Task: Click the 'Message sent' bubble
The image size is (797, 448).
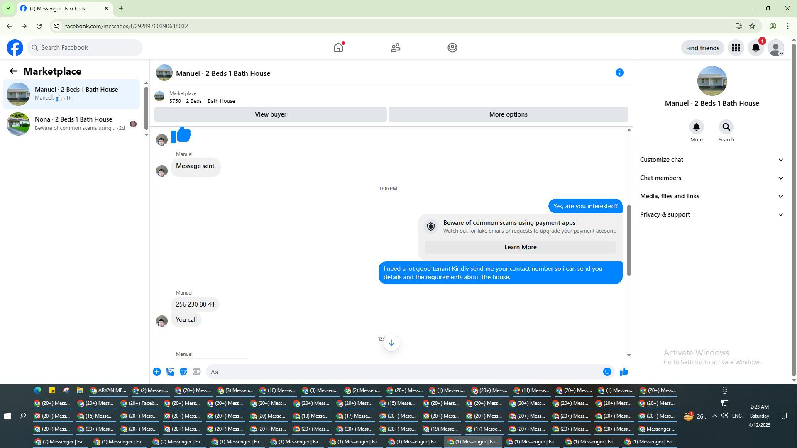Action: pyautogui.click(x=196, y=167)
